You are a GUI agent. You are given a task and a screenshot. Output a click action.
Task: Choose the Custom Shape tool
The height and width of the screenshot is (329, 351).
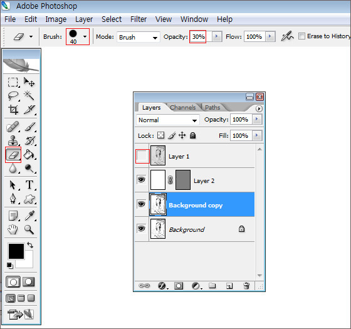(29, 199)
